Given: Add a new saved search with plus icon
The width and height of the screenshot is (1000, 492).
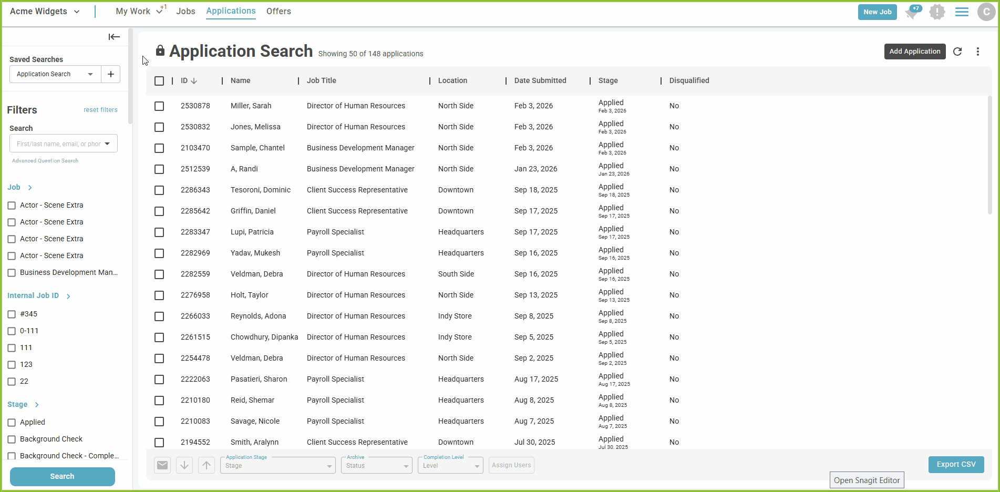Looking at the screenshot, I should pyautogui.click(x=111, y=74).
